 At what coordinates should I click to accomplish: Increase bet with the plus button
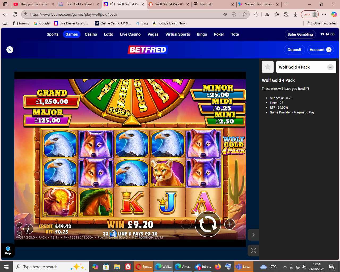229,224
